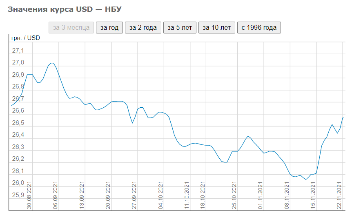Show rates for 'за 2 года'

point(143,28)
